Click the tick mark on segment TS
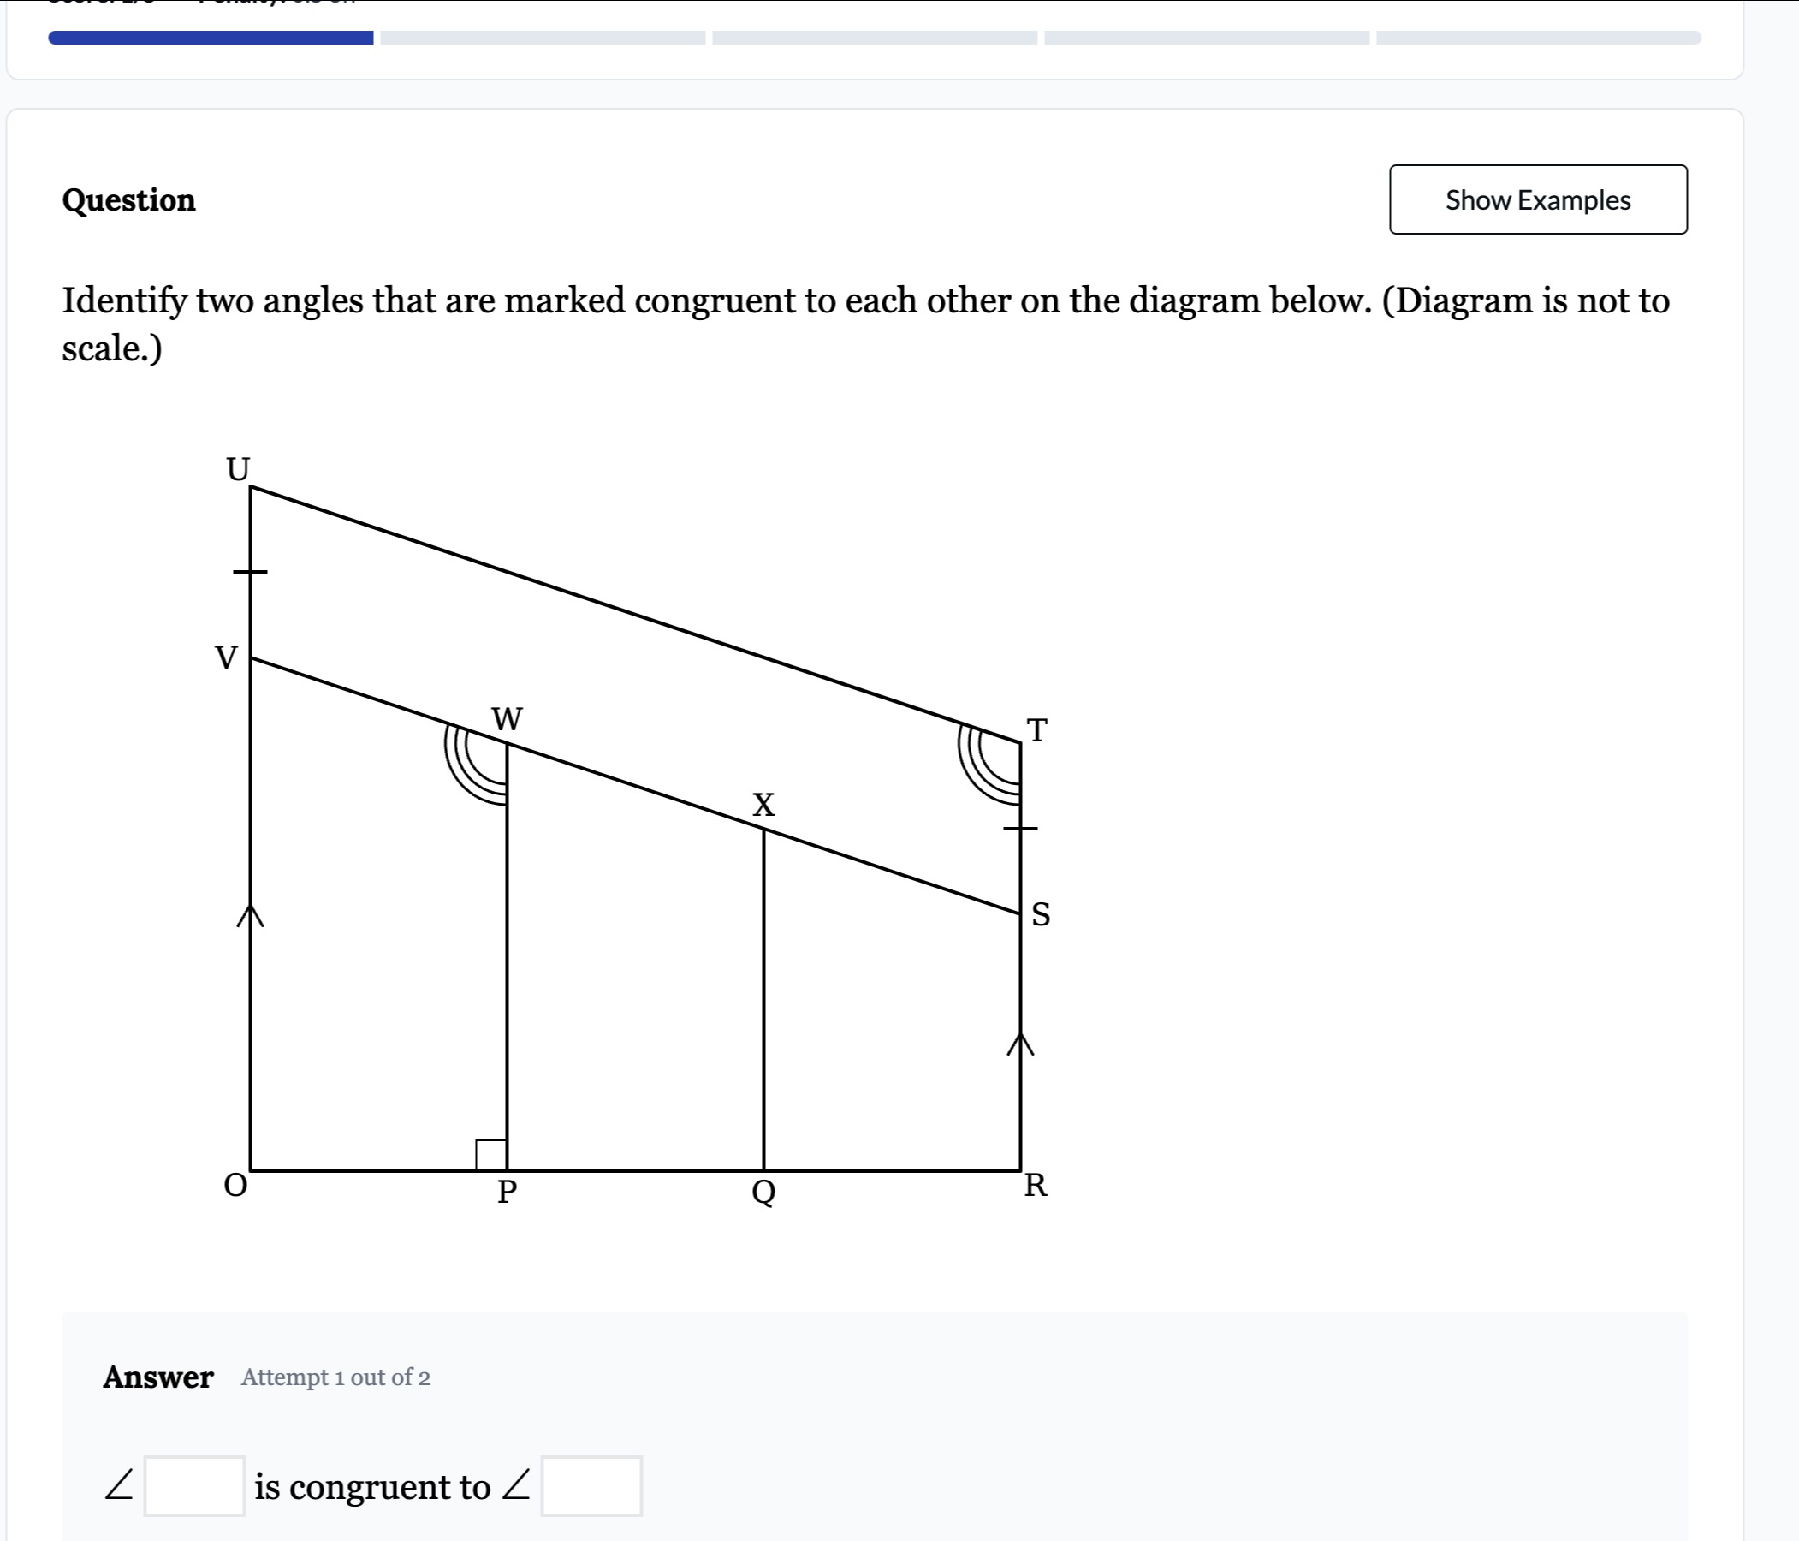This screenshot has width=1799, height=1541. tap(1020, 829)
